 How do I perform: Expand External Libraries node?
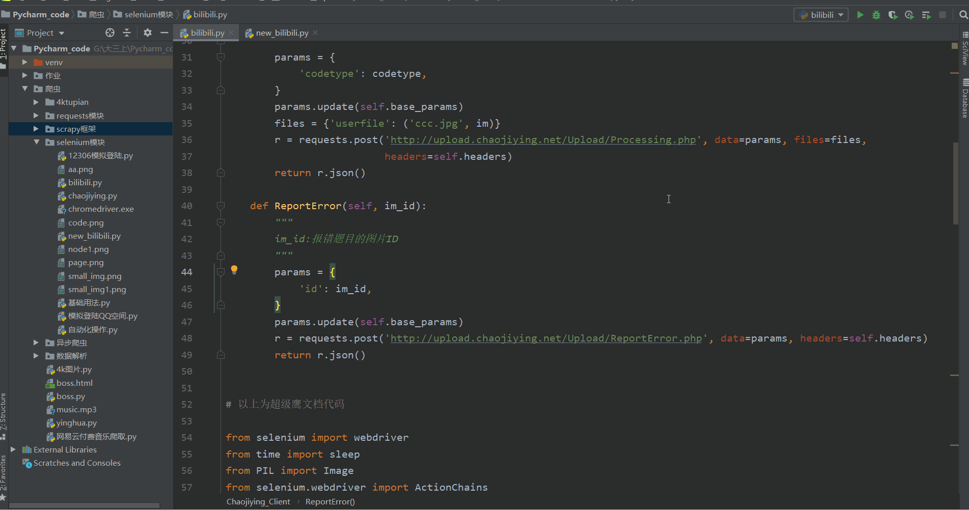tap(14, 449)
